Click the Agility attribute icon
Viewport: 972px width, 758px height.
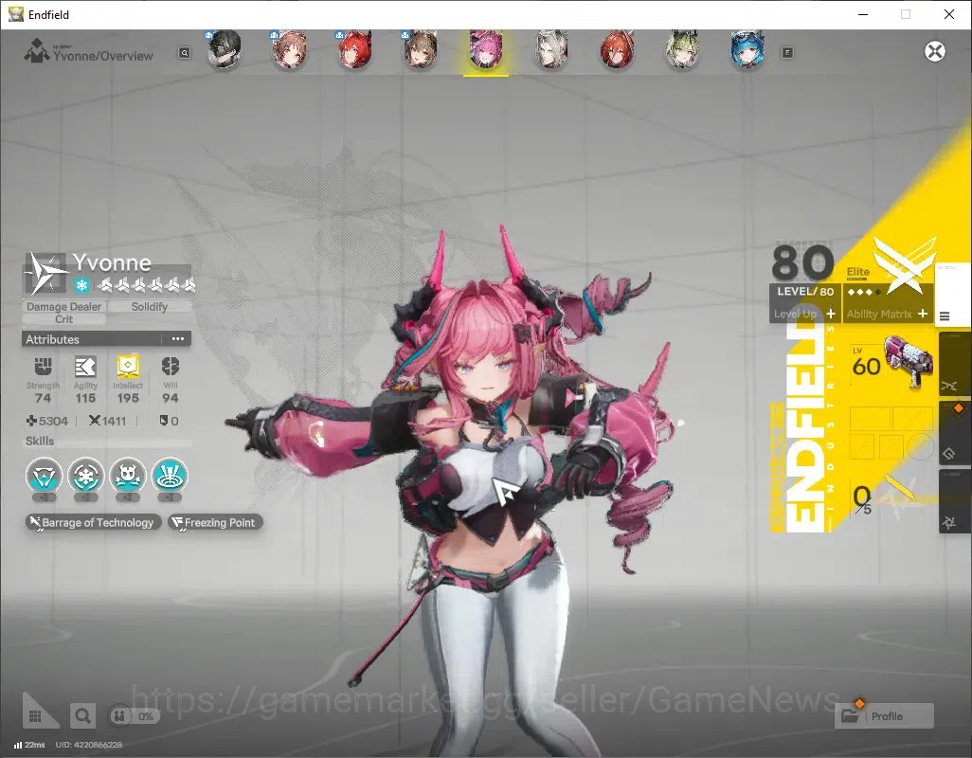(x=85, y=367)
